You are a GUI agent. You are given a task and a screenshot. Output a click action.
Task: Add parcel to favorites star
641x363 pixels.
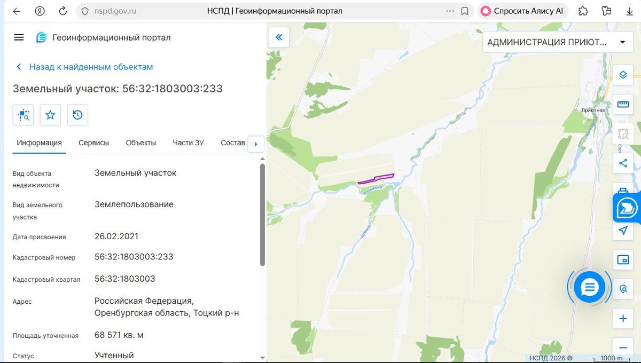(x=50, y=115)
